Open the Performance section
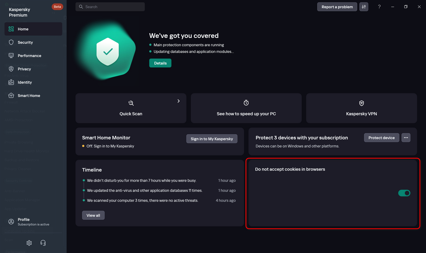Screen dimensions: 426x253 point(29,56)
